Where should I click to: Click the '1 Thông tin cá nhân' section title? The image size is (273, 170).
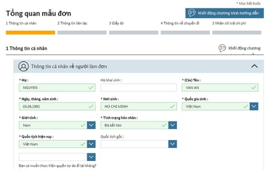[x=26, y=49]
